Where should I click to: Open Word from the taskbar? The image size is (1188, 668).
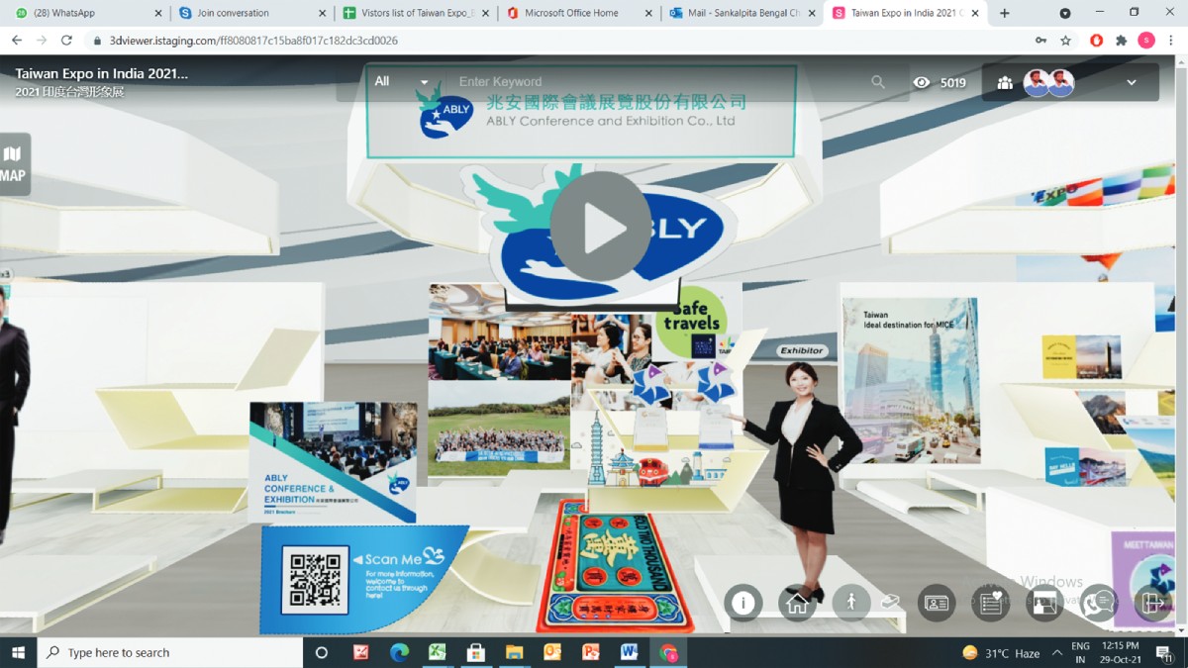click(x=629, y=652)
